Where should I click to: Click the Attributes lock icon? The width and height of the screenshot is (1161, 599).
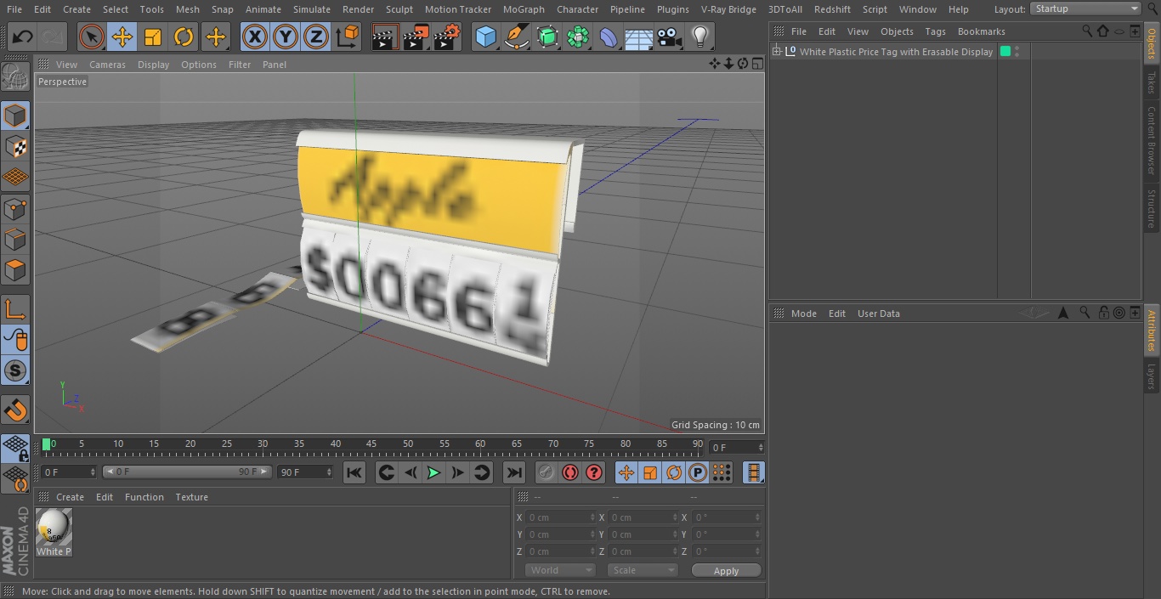[1103, 313]
